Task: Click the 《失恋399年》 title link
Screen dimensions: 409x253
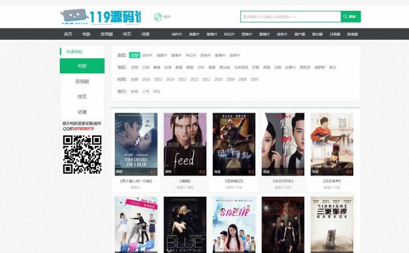Action: [x=283, y=181]
